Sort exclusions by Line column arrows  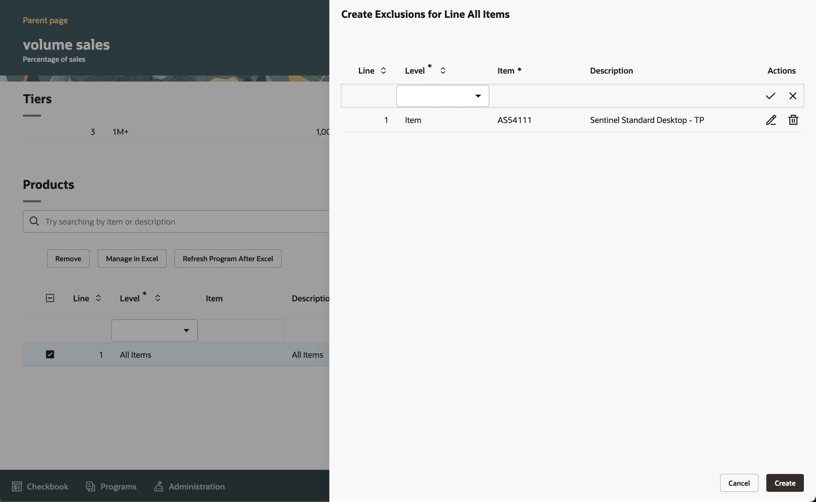(x=383, y=71)
